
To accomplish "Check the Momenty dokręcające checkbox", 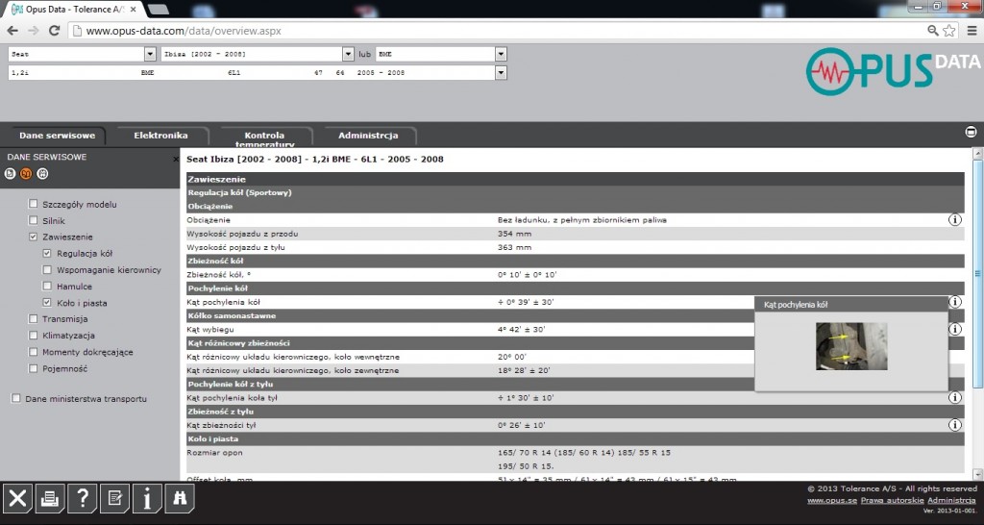I will [34, 352].
